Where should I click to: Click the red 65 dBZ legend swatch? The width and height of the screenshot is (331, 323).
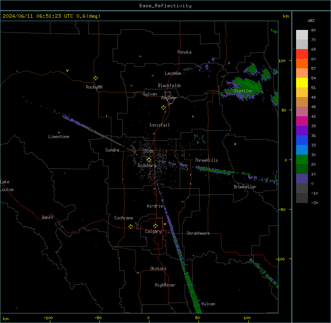[x=302, y=54]
